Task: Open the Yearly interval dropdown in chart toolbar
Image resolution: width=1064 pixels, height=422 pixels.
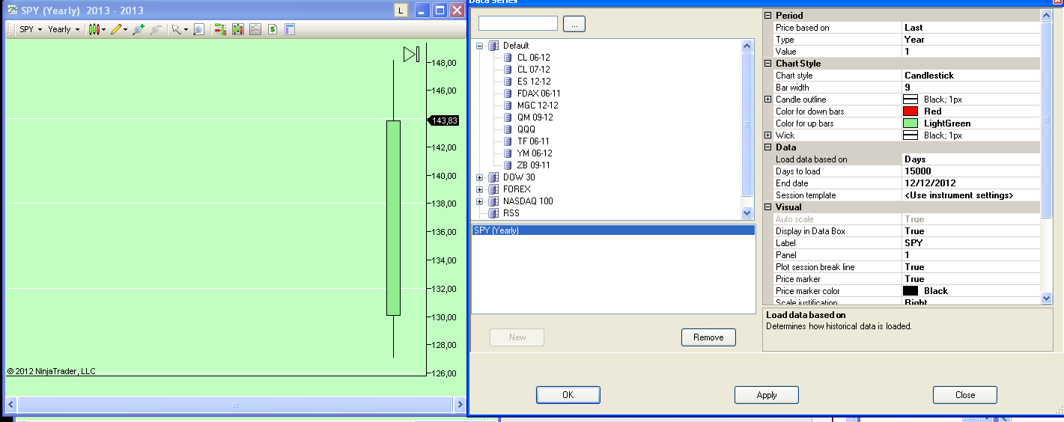Action: click(64, 29)
